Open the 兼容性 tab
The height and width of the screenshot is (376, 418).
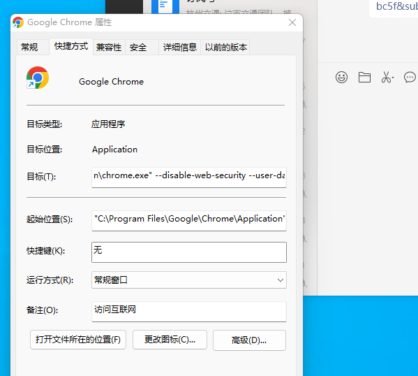[109, 48]
